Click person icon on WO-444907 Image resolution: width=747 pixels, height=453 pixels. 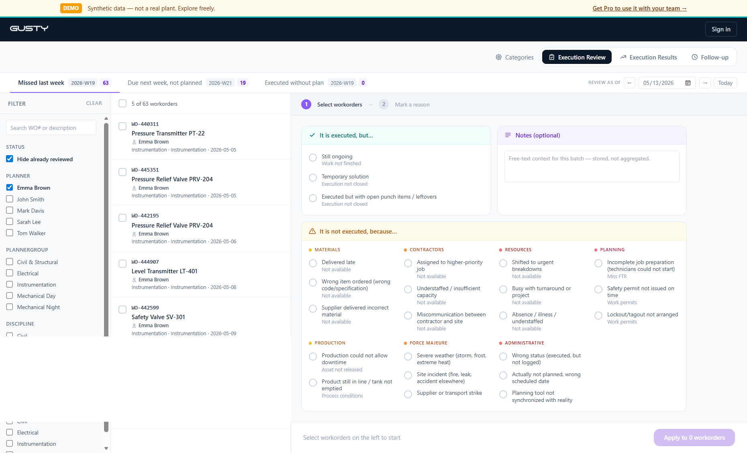click(134, 280)
